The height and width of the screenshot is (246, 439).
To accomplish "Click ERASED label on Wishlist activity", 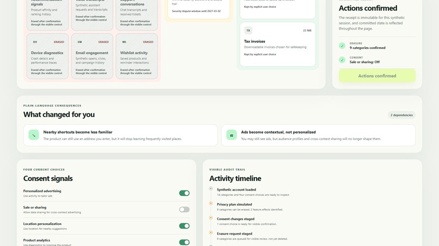I will 148,42.
